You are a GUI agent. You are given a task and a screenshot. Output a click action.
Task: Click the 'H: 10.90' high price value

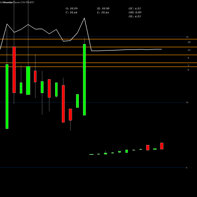(x=103, y=9)
